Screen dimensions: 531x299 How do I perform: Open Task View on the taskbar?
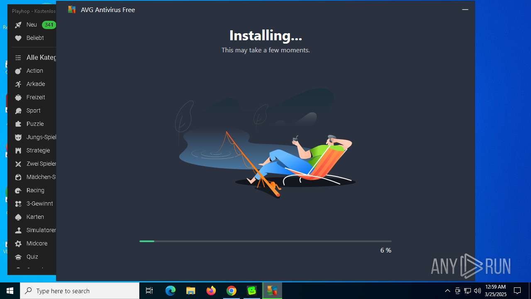pyautogui.click(x=149, y=291)
